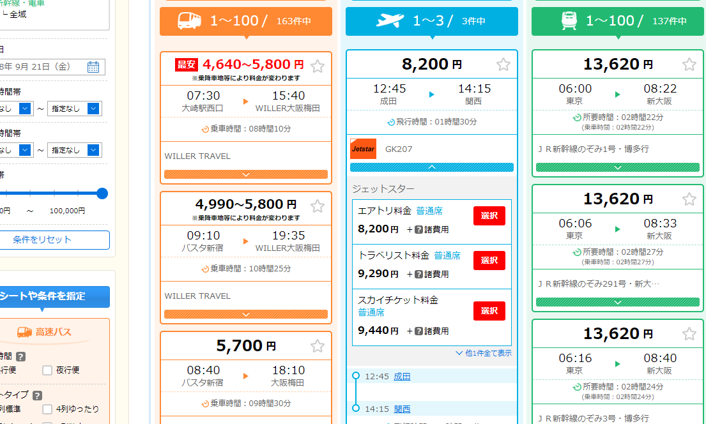Click 普通席 link beside トラベリスト料金

click(447, 255)
